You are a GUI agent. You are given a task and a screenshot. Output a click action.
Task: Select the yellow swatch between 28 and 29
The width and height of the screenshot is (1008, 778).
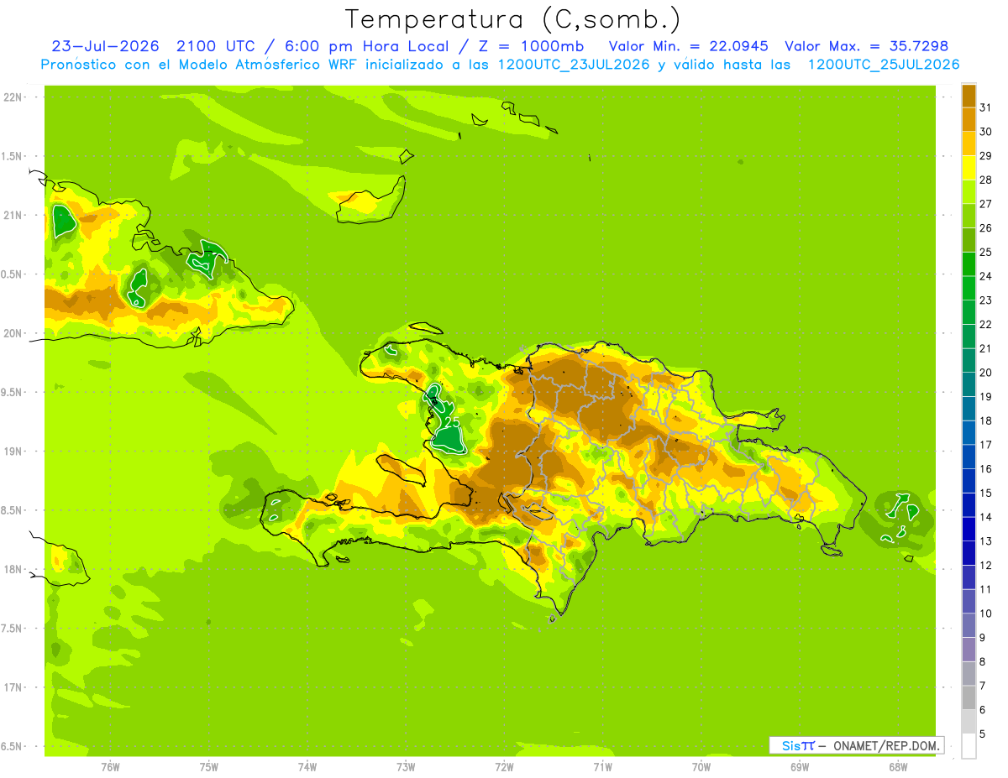[969, 168]
